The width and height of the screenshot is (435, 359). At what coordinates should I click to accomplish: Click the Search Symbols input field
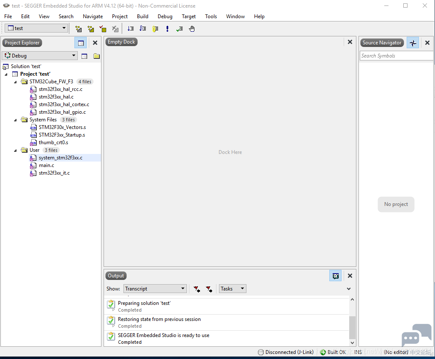click(x=396, y=56)
